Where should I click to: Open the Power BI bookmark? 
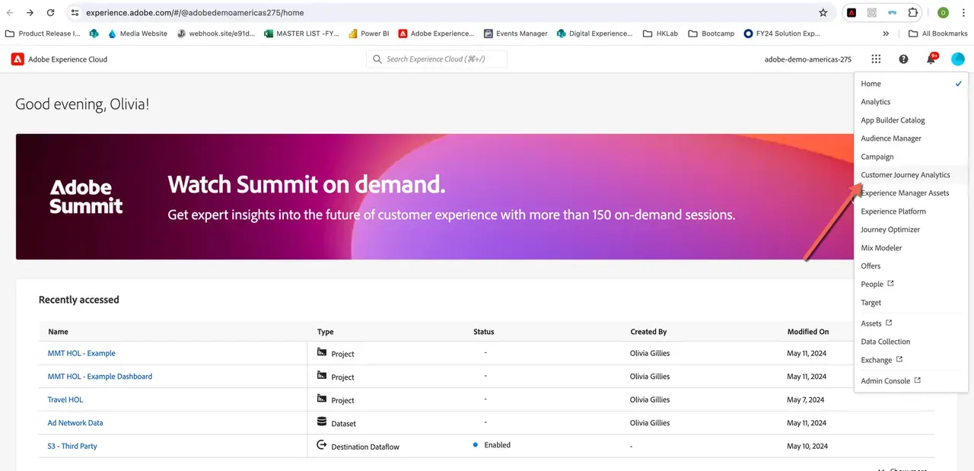pos(369,33)
